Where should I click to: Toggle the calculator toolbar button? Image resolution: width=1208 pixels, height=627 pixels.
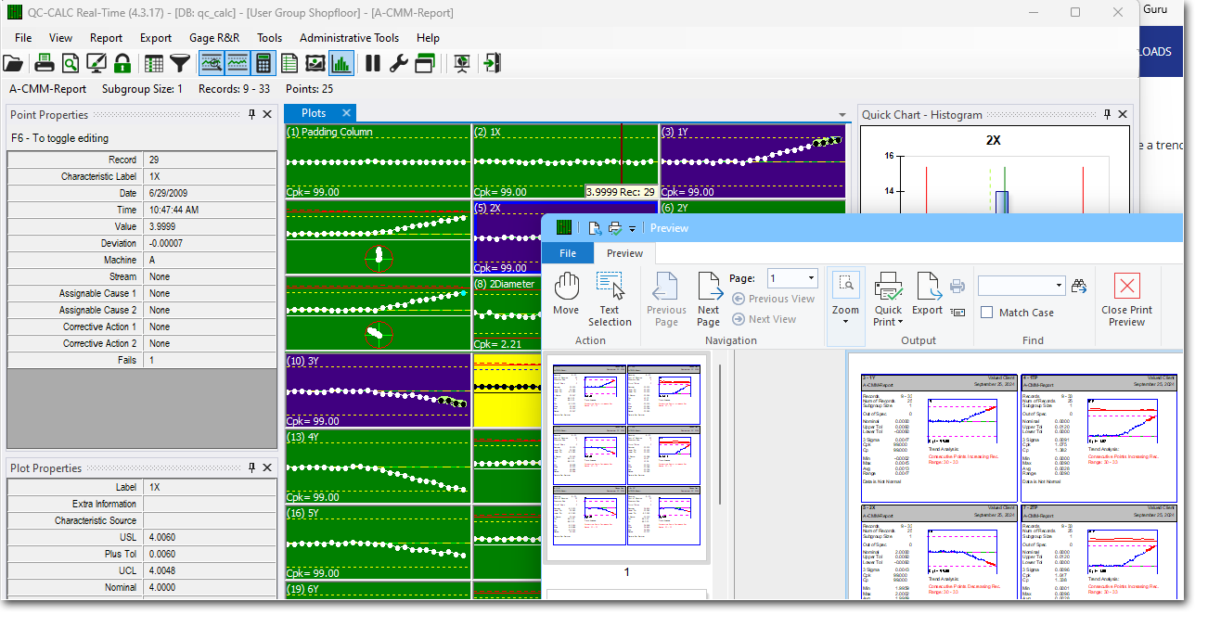263,63
